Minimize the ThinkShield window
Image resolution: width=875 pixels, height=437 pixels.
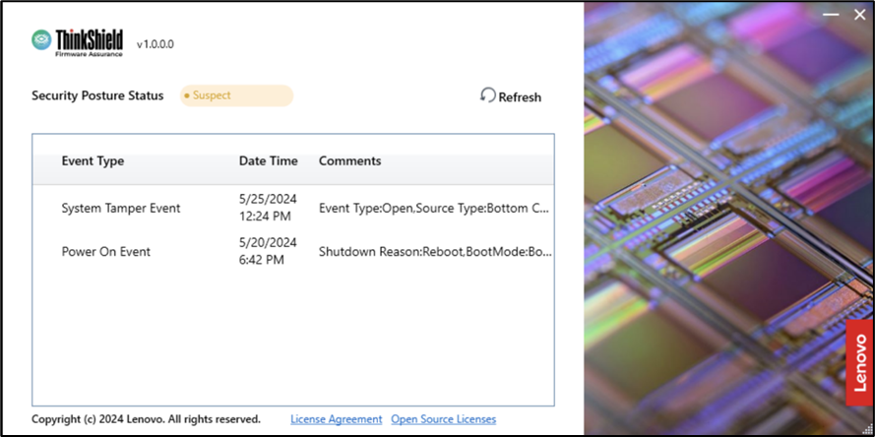click(x=831, y=15)
